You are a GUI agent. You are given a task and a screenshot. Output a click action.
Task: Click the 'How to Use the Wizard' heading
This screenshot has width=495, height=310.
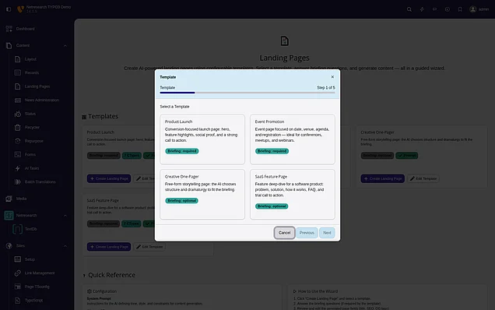[318, 291]
